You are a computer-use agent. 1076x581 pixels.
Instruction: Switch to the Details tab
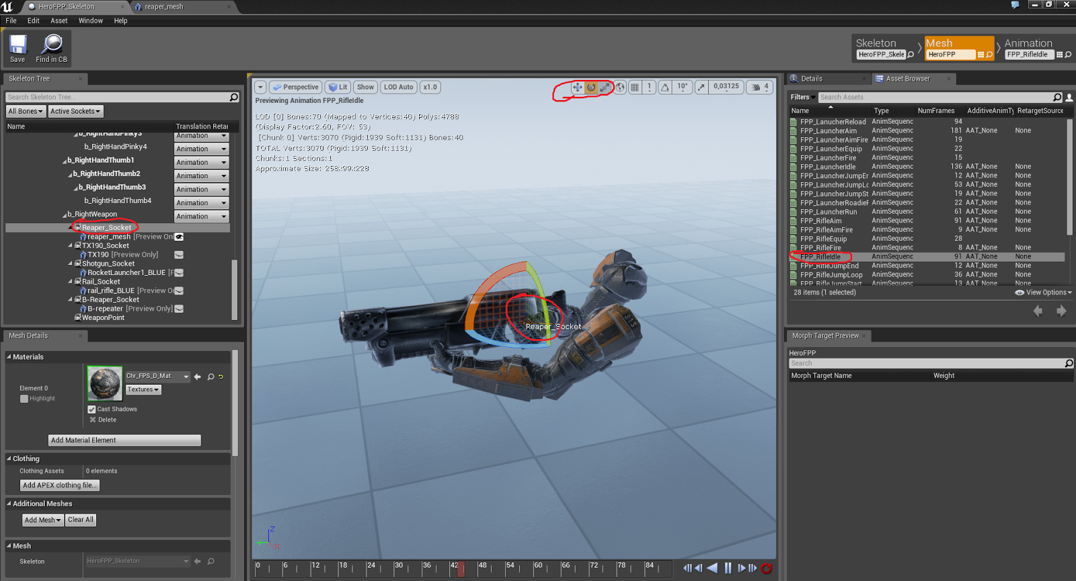click(811, 79)
